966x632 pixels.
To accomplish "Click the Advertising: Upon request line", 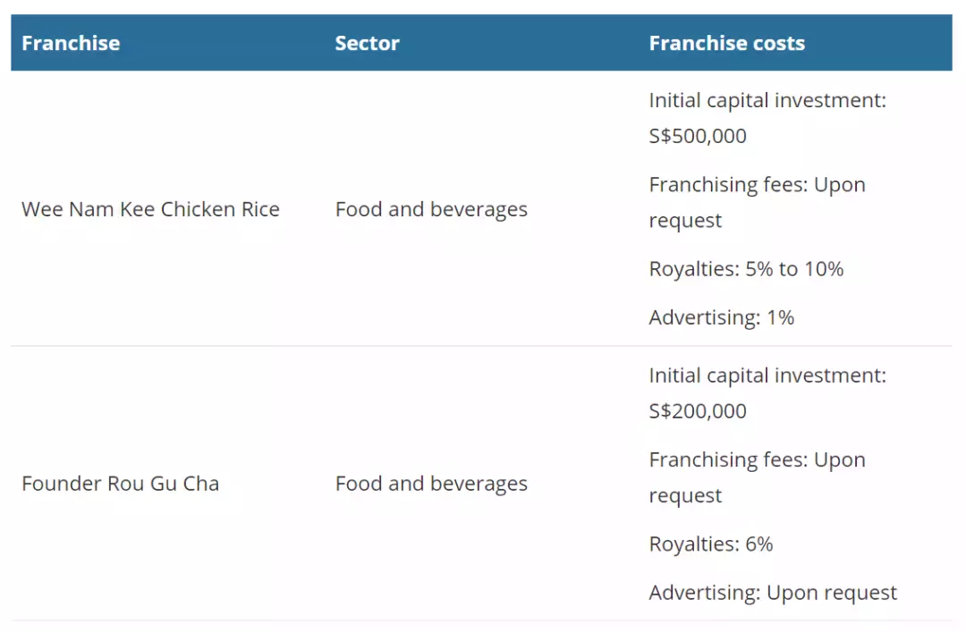I will (x=773, y=593).
